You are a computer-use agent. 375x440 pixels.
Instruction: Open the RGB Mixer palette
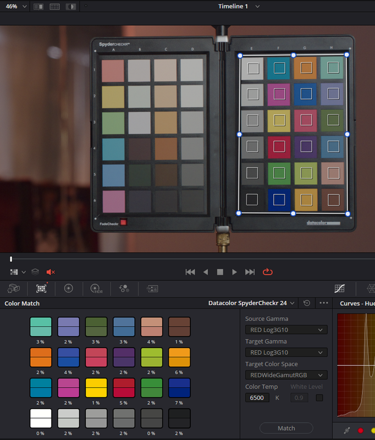[124, 288]
